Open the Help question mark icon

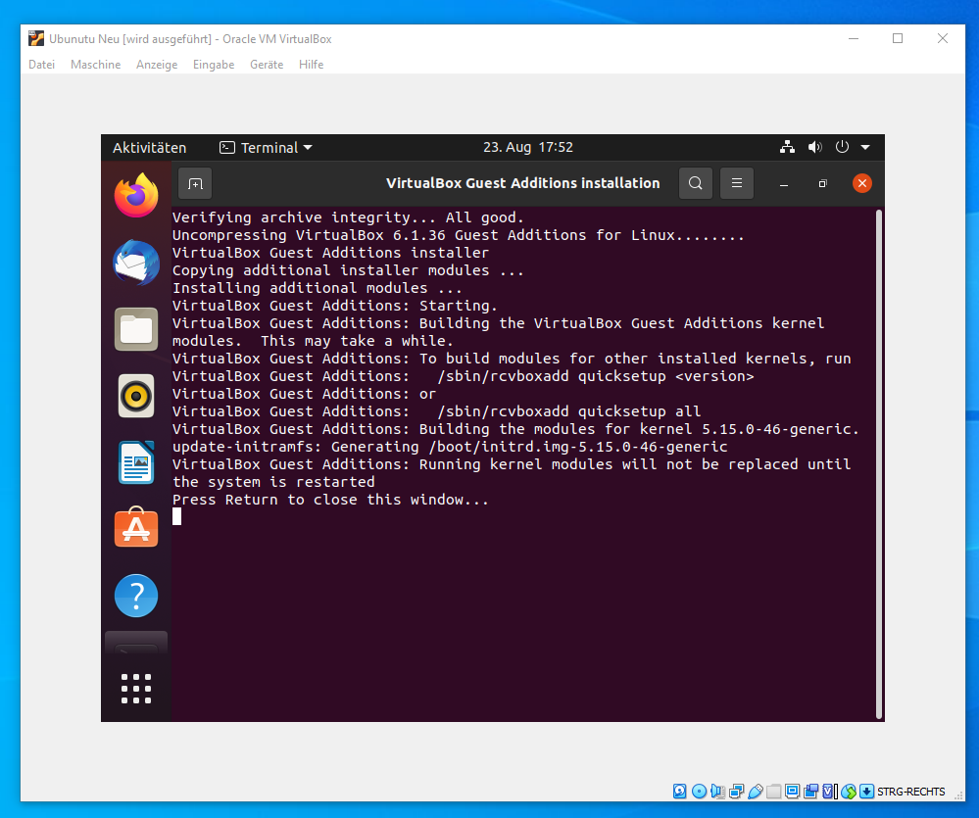click(136, 596)
